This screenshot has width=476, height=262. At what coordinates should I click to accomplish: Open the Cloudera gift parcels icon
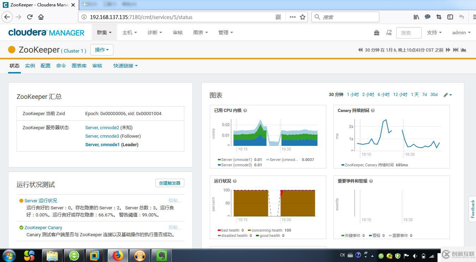(377, 32)
